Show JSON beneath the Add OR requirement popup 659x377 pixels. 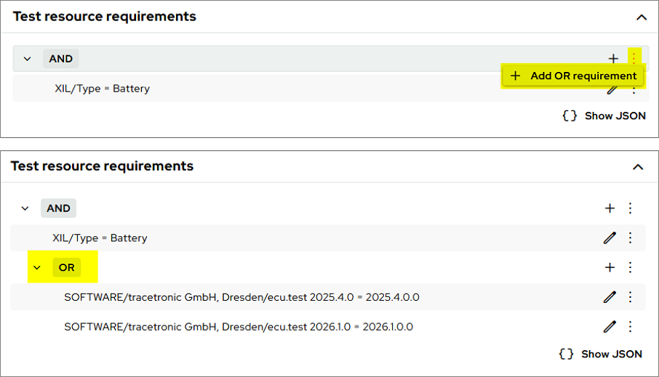tap(604, 115)
